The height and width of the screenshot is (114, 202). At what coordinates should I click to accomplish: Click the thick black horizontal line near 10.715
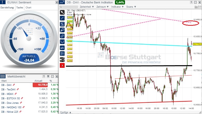pyautogui.click(x=129, y=66)
